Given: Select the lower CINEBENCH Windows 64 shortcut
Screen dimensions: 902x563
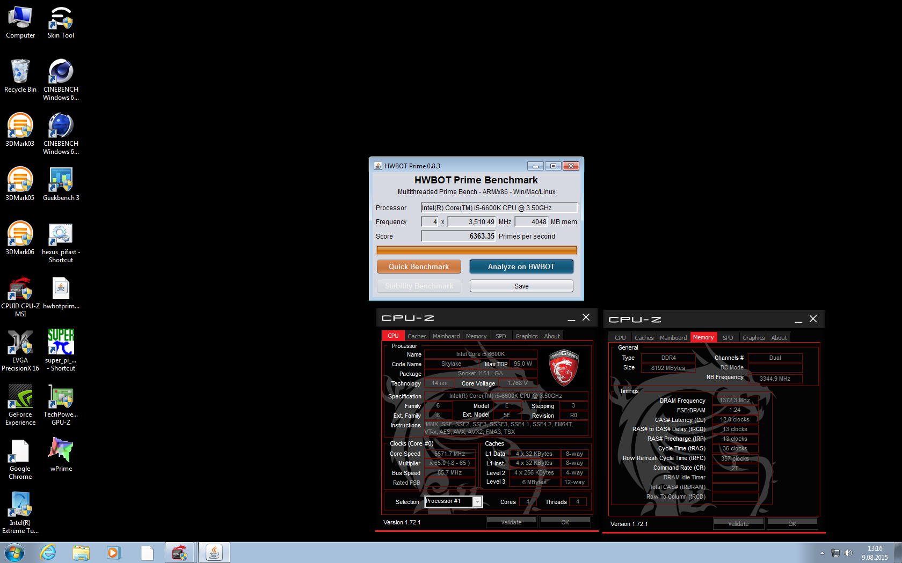Looking at the screenshot, I should (x=61, y=134).
